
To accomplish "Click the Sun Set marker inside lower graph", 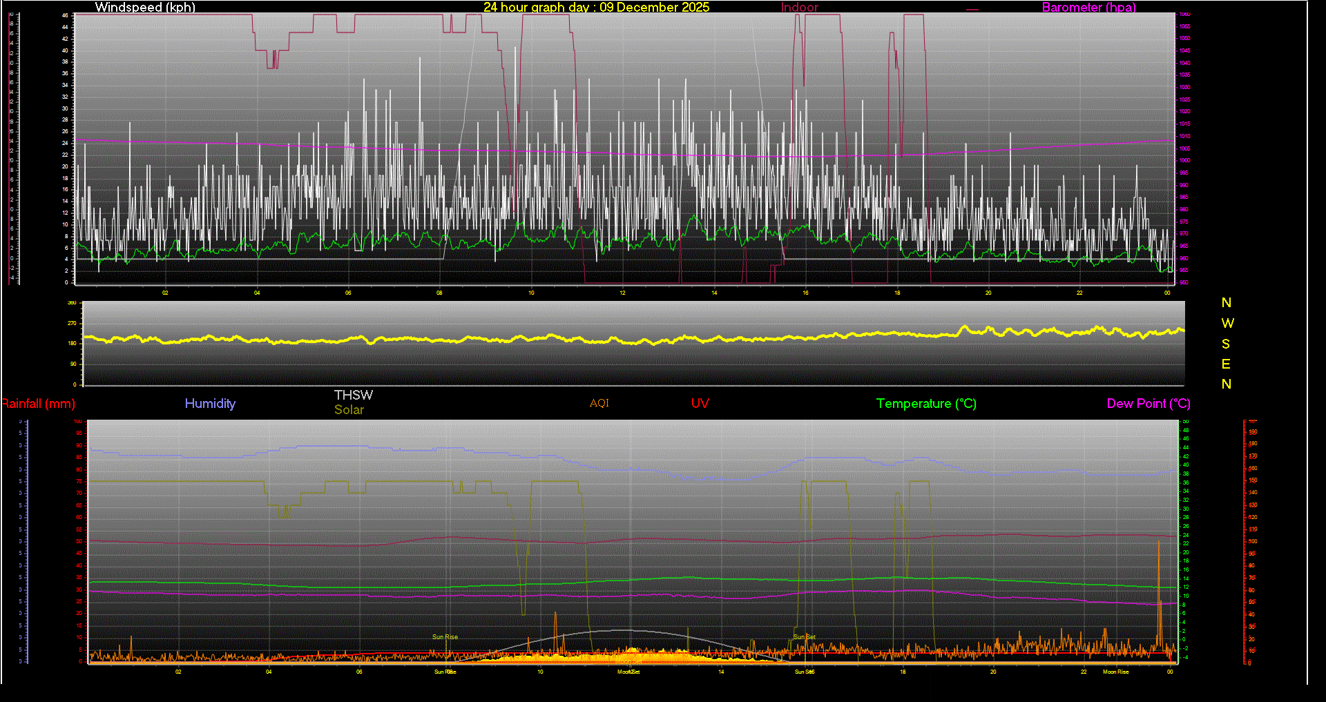I will click(805, 637).
